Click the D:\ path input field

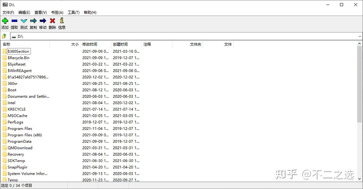click(x=184, y=36)
